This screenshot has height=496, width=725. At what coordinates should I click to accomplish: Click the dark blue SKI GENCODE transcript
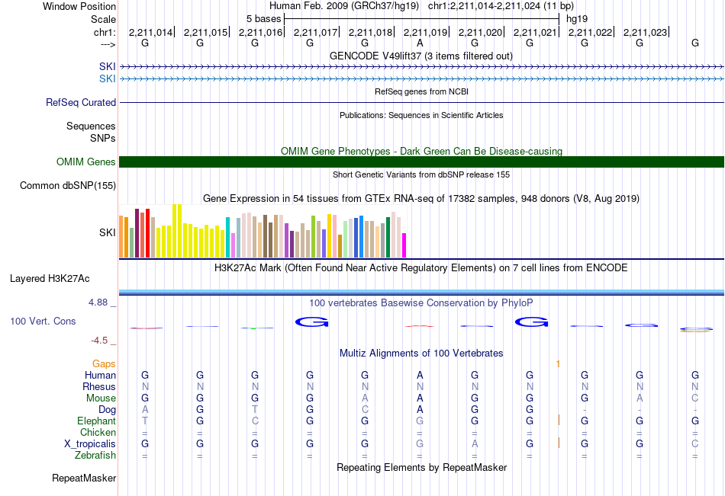421,67
